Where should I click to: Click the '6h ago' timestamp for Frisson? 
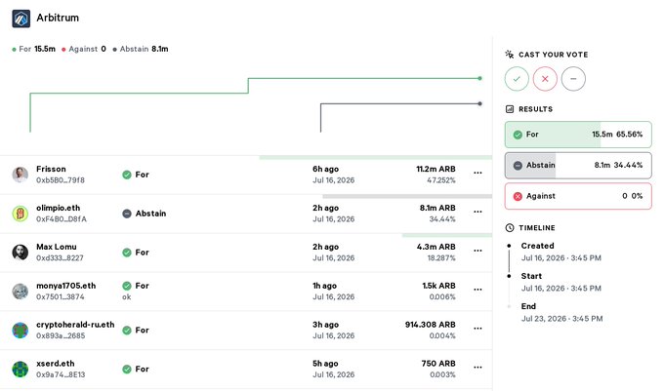coord(325,169)
